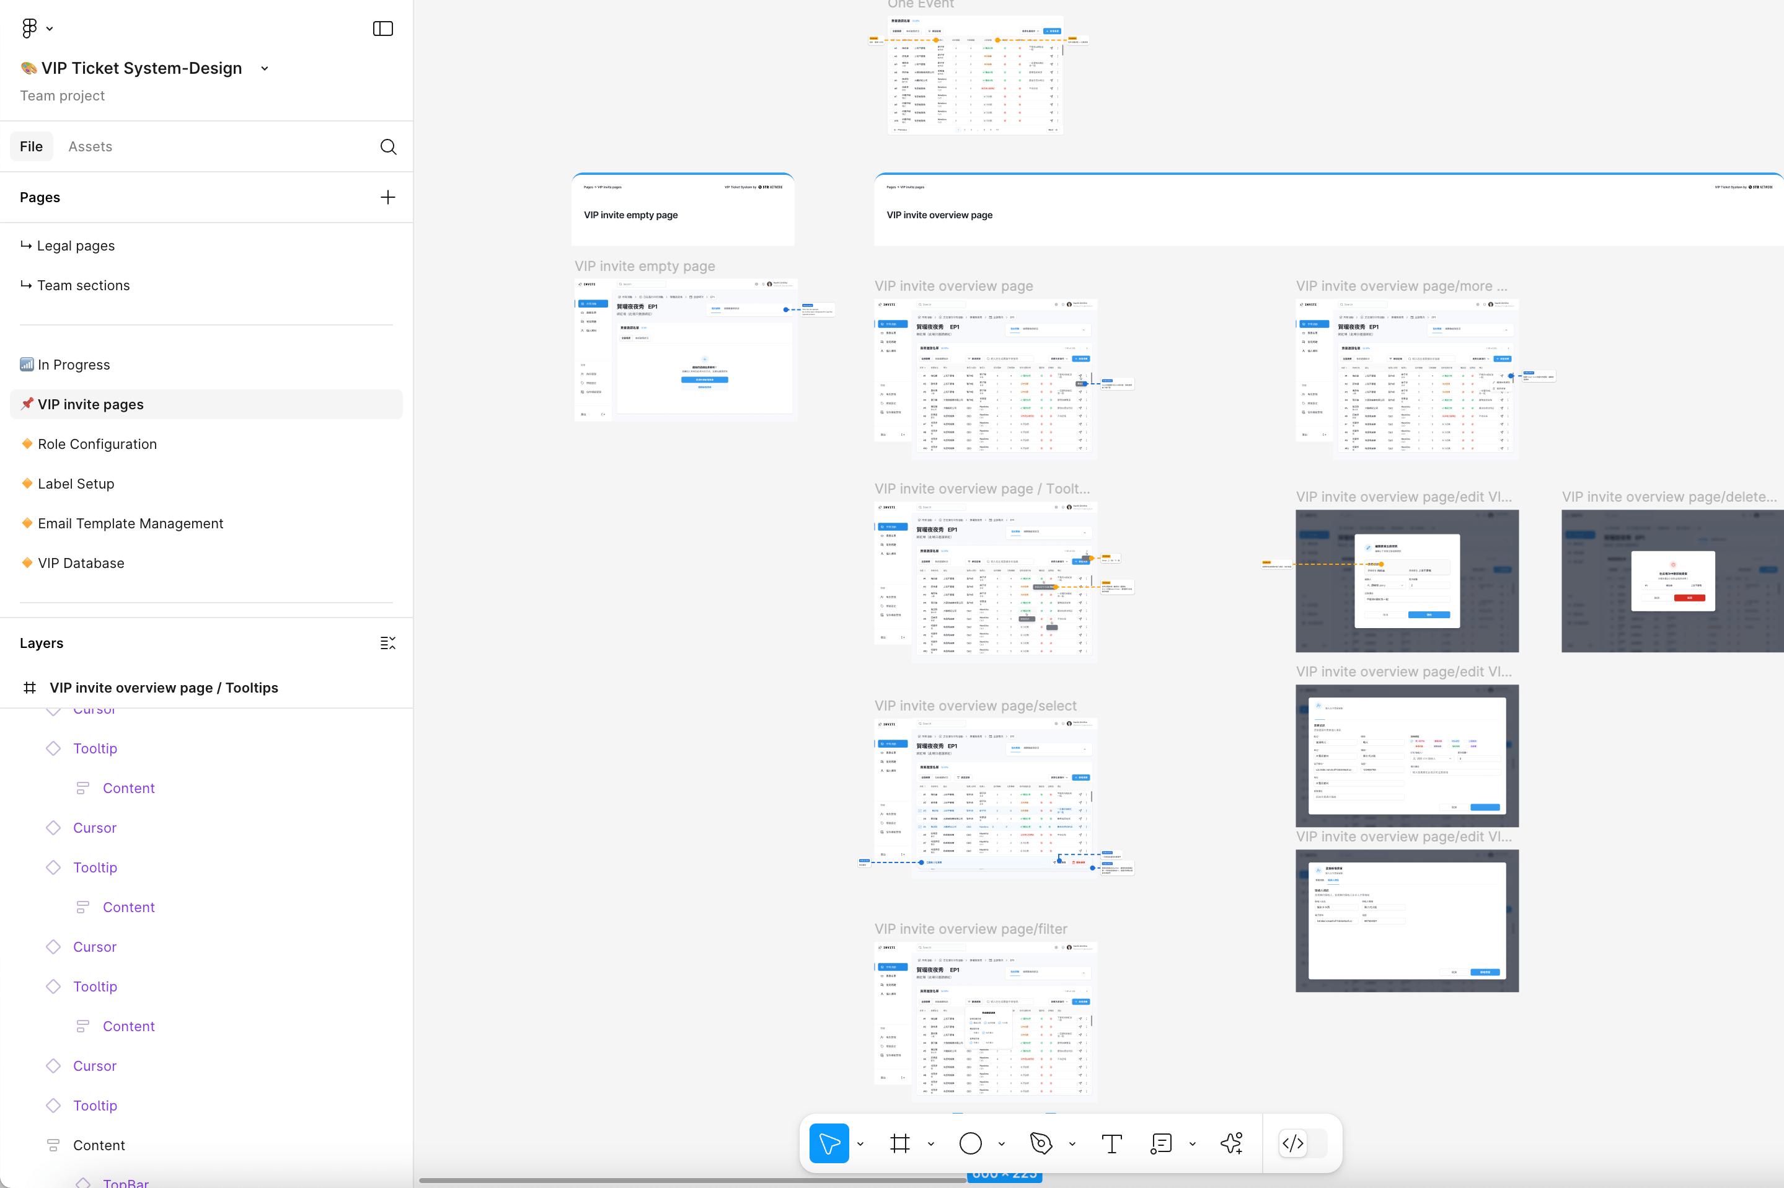Add a new page with plus icon

tap(387, 198)
